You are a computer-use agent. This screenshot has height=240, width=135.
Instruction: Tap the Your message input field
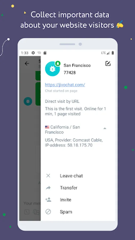pyautogui.click(x=32, y=203)
